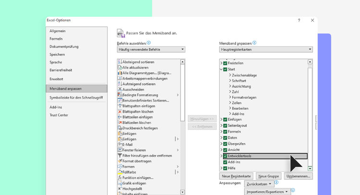Select Alle Diagrammtypen chart icon
Screen dimensions: 360x195
click(x=120, y=73)
